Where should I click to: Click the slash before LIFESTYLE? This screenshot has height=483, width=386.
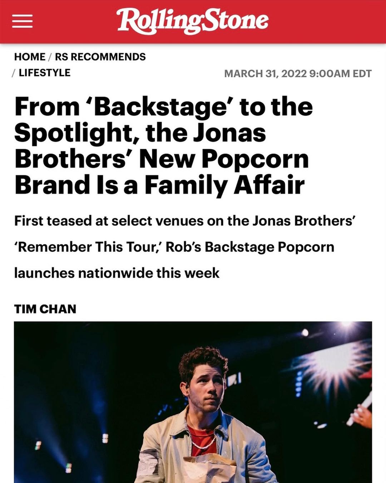coord(14,73)
